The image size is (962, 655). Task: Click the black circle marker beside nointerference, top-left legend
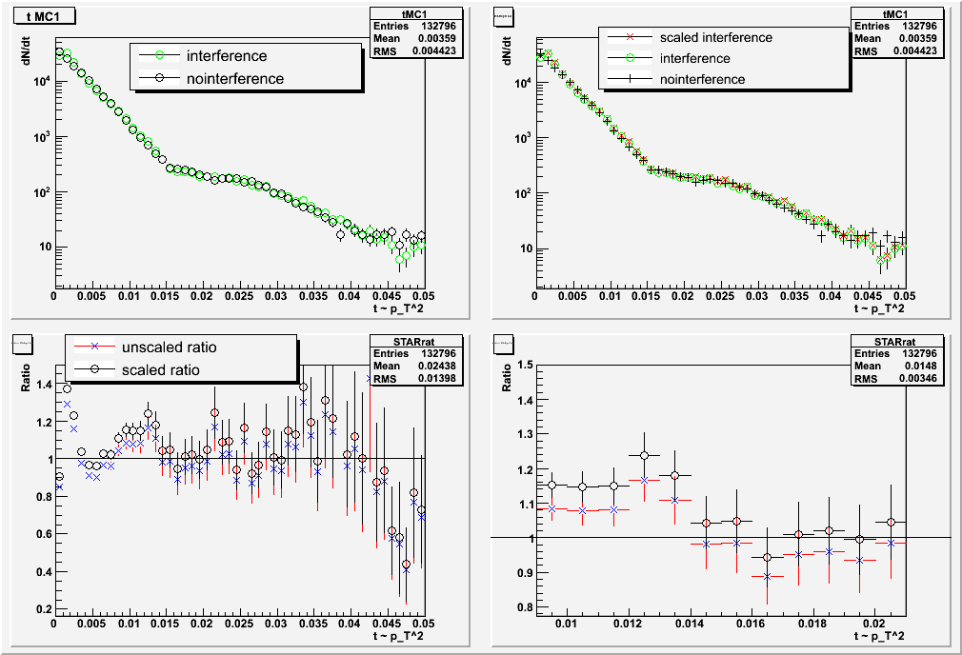point(159,79)
